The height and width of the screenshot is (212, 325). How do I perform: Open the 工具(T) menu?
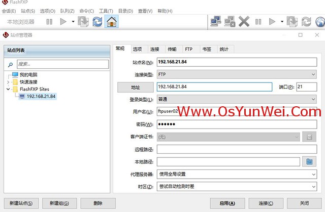[x=106, y=11]
